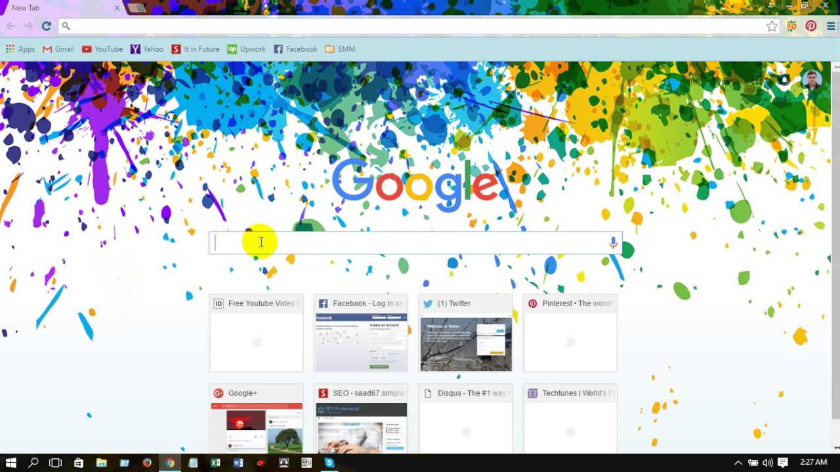Open the volume control in the tray
Image resolution: width=840 pixels, height=472 pixels.
pos(767,463)
